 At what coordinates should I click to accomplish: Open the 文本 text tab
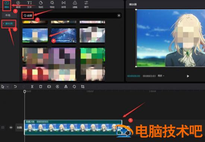pos(29,4)
